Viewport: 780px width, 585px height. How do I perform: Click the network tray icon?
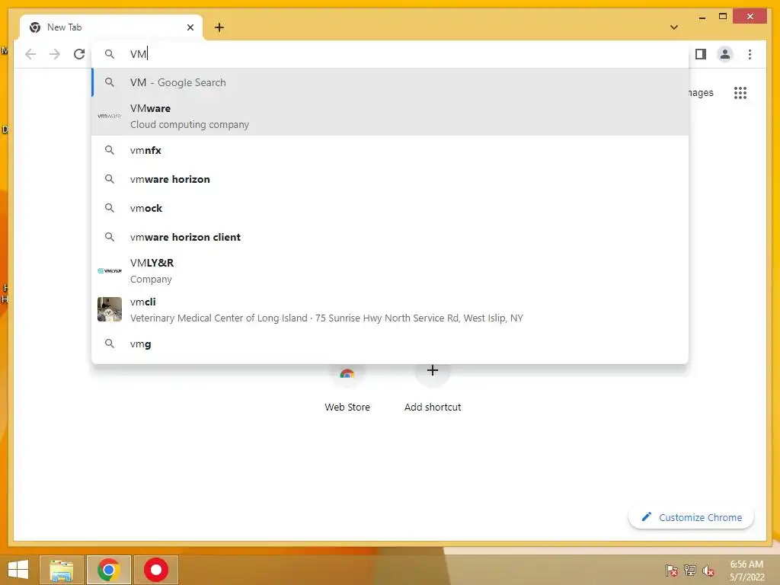[690, 570]
